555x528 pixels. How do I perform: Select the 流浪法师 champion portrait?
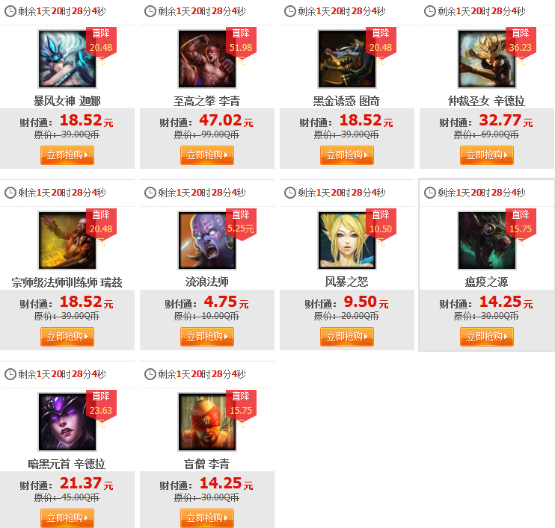(x=207, y=240)
